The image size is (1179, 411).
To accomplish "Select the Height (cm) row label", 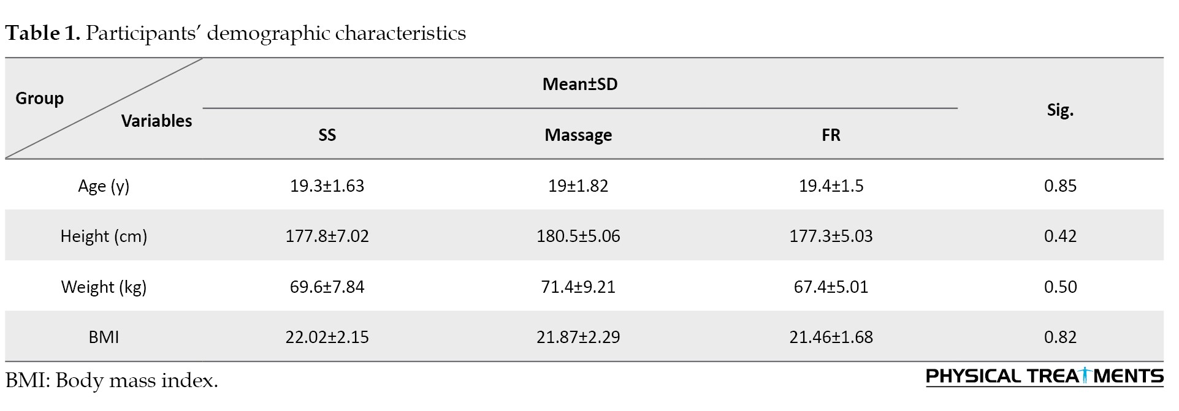I will (104, 236).
